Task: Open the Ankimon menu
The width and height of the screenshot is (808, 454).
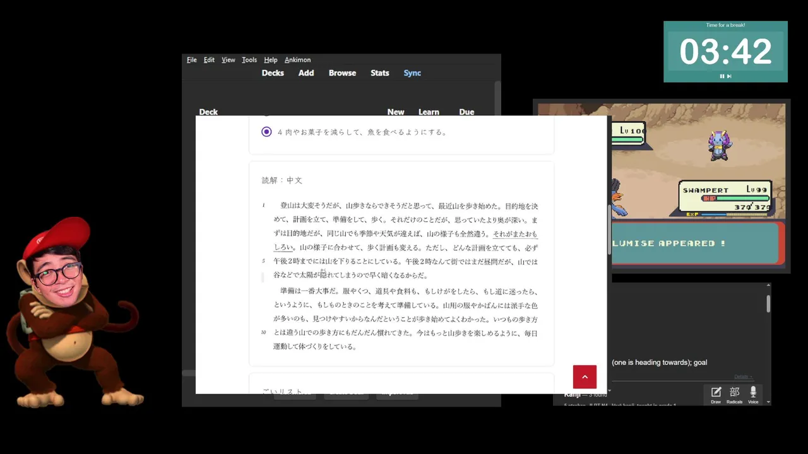Action: point(297,60)
